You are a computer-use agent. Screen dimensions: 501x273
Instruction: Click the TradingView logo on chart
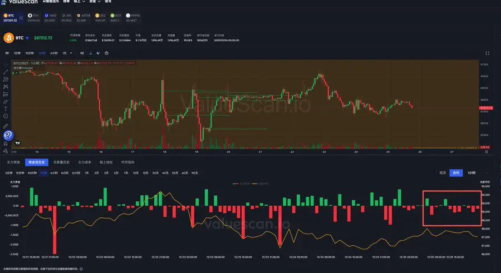[18, 143]
